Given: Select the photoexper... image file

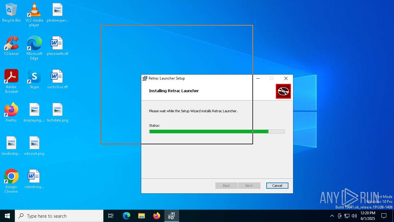Looking at the screenshot, I should click(58, 13).
